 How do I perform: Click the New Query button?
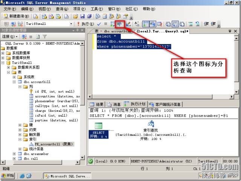pos(16,16)
